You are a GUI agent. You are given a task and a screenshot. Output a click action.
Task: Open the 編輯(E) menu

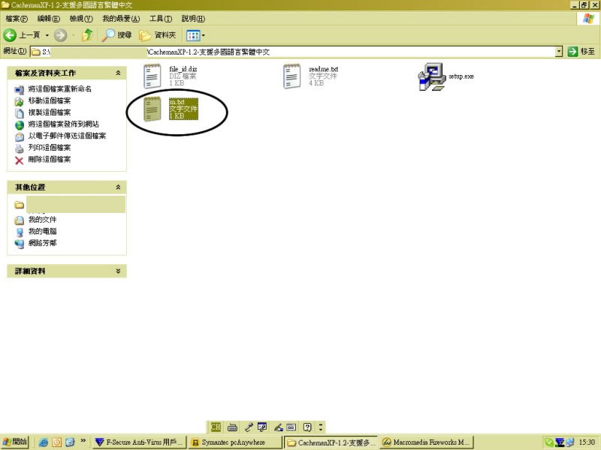click(x=48, y=19)
